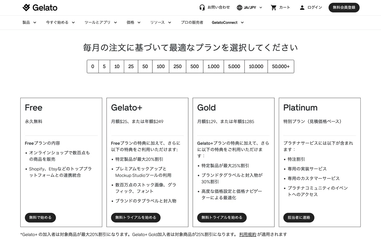381x248 pixels.
Task: Select 50.000+ monthly orders
Action: tap(281, 66)
